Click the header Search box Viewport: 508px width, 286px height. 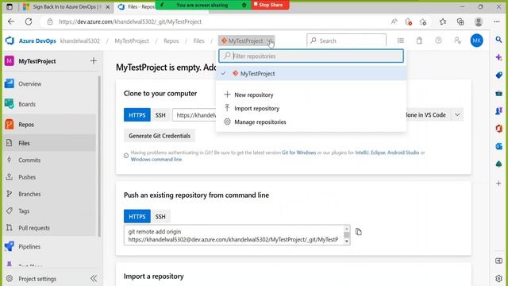pos(346,41)
